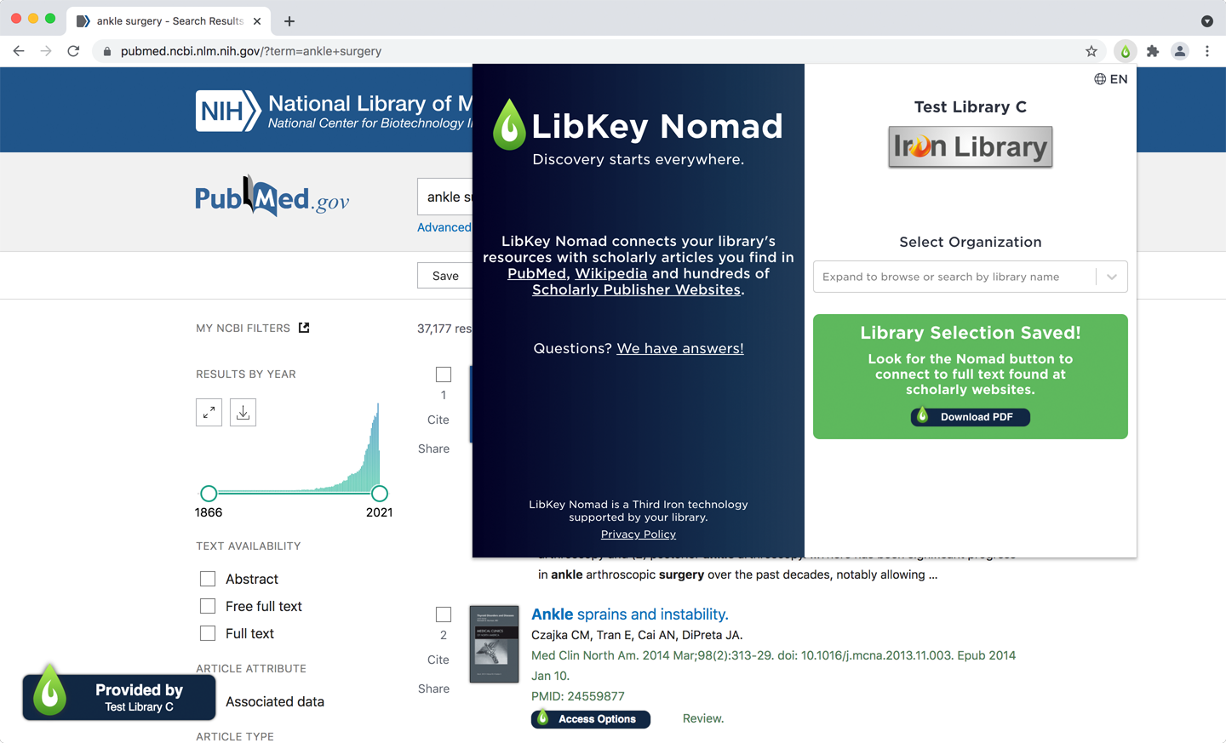1226x743 pixels.
Task: Click Cite under result 1
Action: (438, 420)
